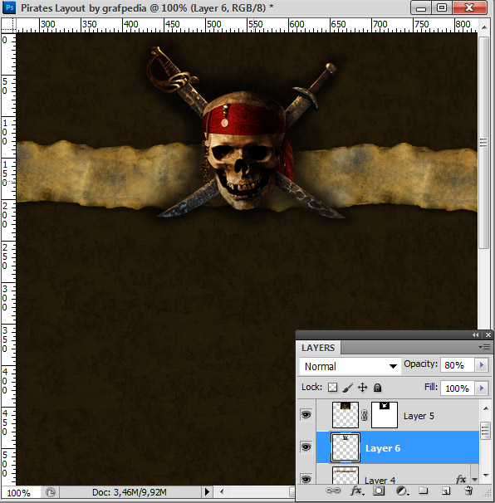Select the Layer 6 thumbnail
The height and width of the screenshot is (503, 495).
(346, 447)
